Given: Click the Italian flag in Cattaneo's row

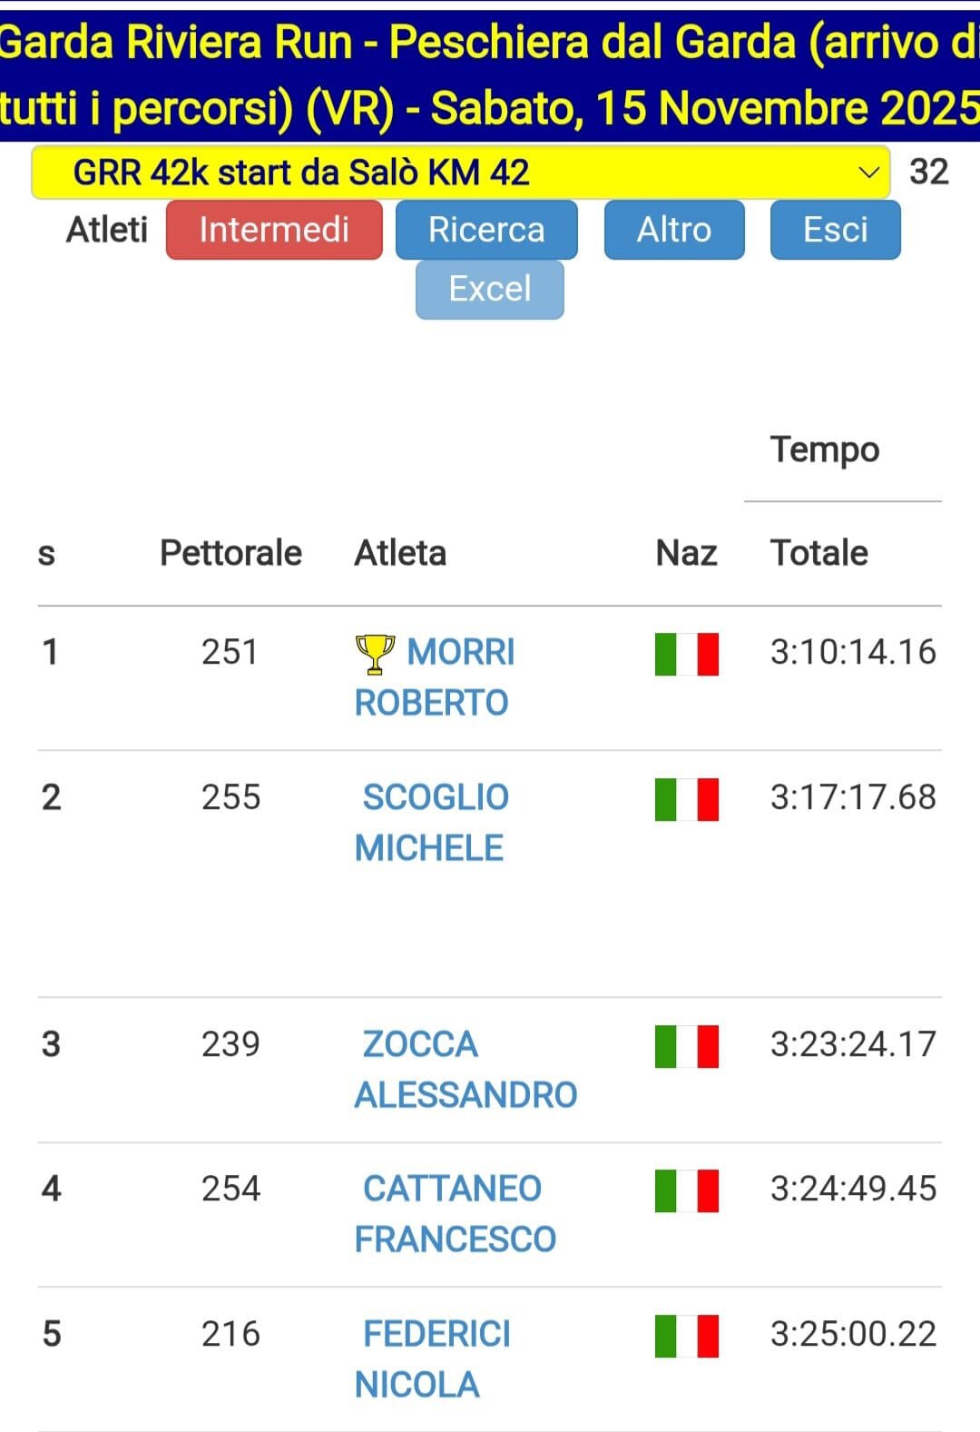Looking at the screenshot, I should pyautogui.click(x=686, y=1190).
